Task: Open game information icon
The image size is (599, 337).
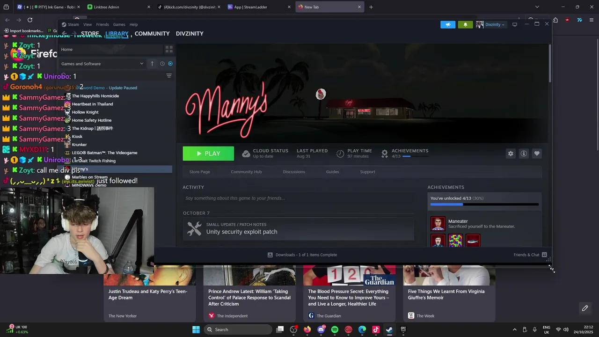Action: [x=524, y=154]
